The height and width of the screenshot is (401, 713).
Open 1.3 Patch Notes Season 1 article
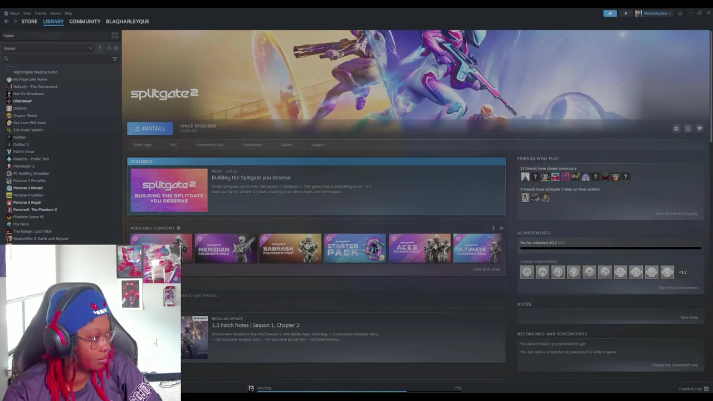click(255, 325)
